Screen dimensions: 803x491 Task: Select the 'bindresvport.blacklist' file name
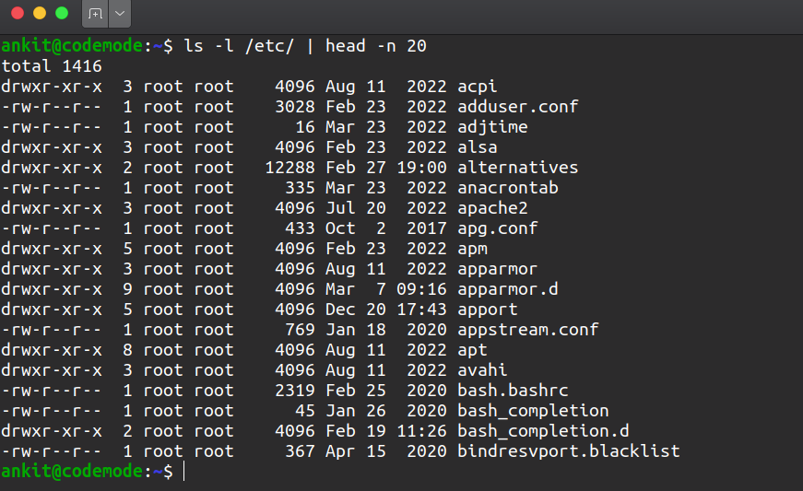click(x=569, y=451)
